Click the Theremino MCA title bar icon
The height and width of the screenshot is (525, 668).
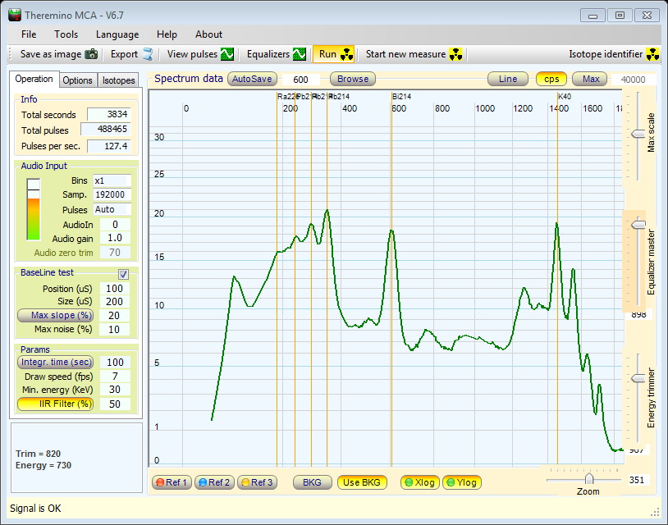14,14
